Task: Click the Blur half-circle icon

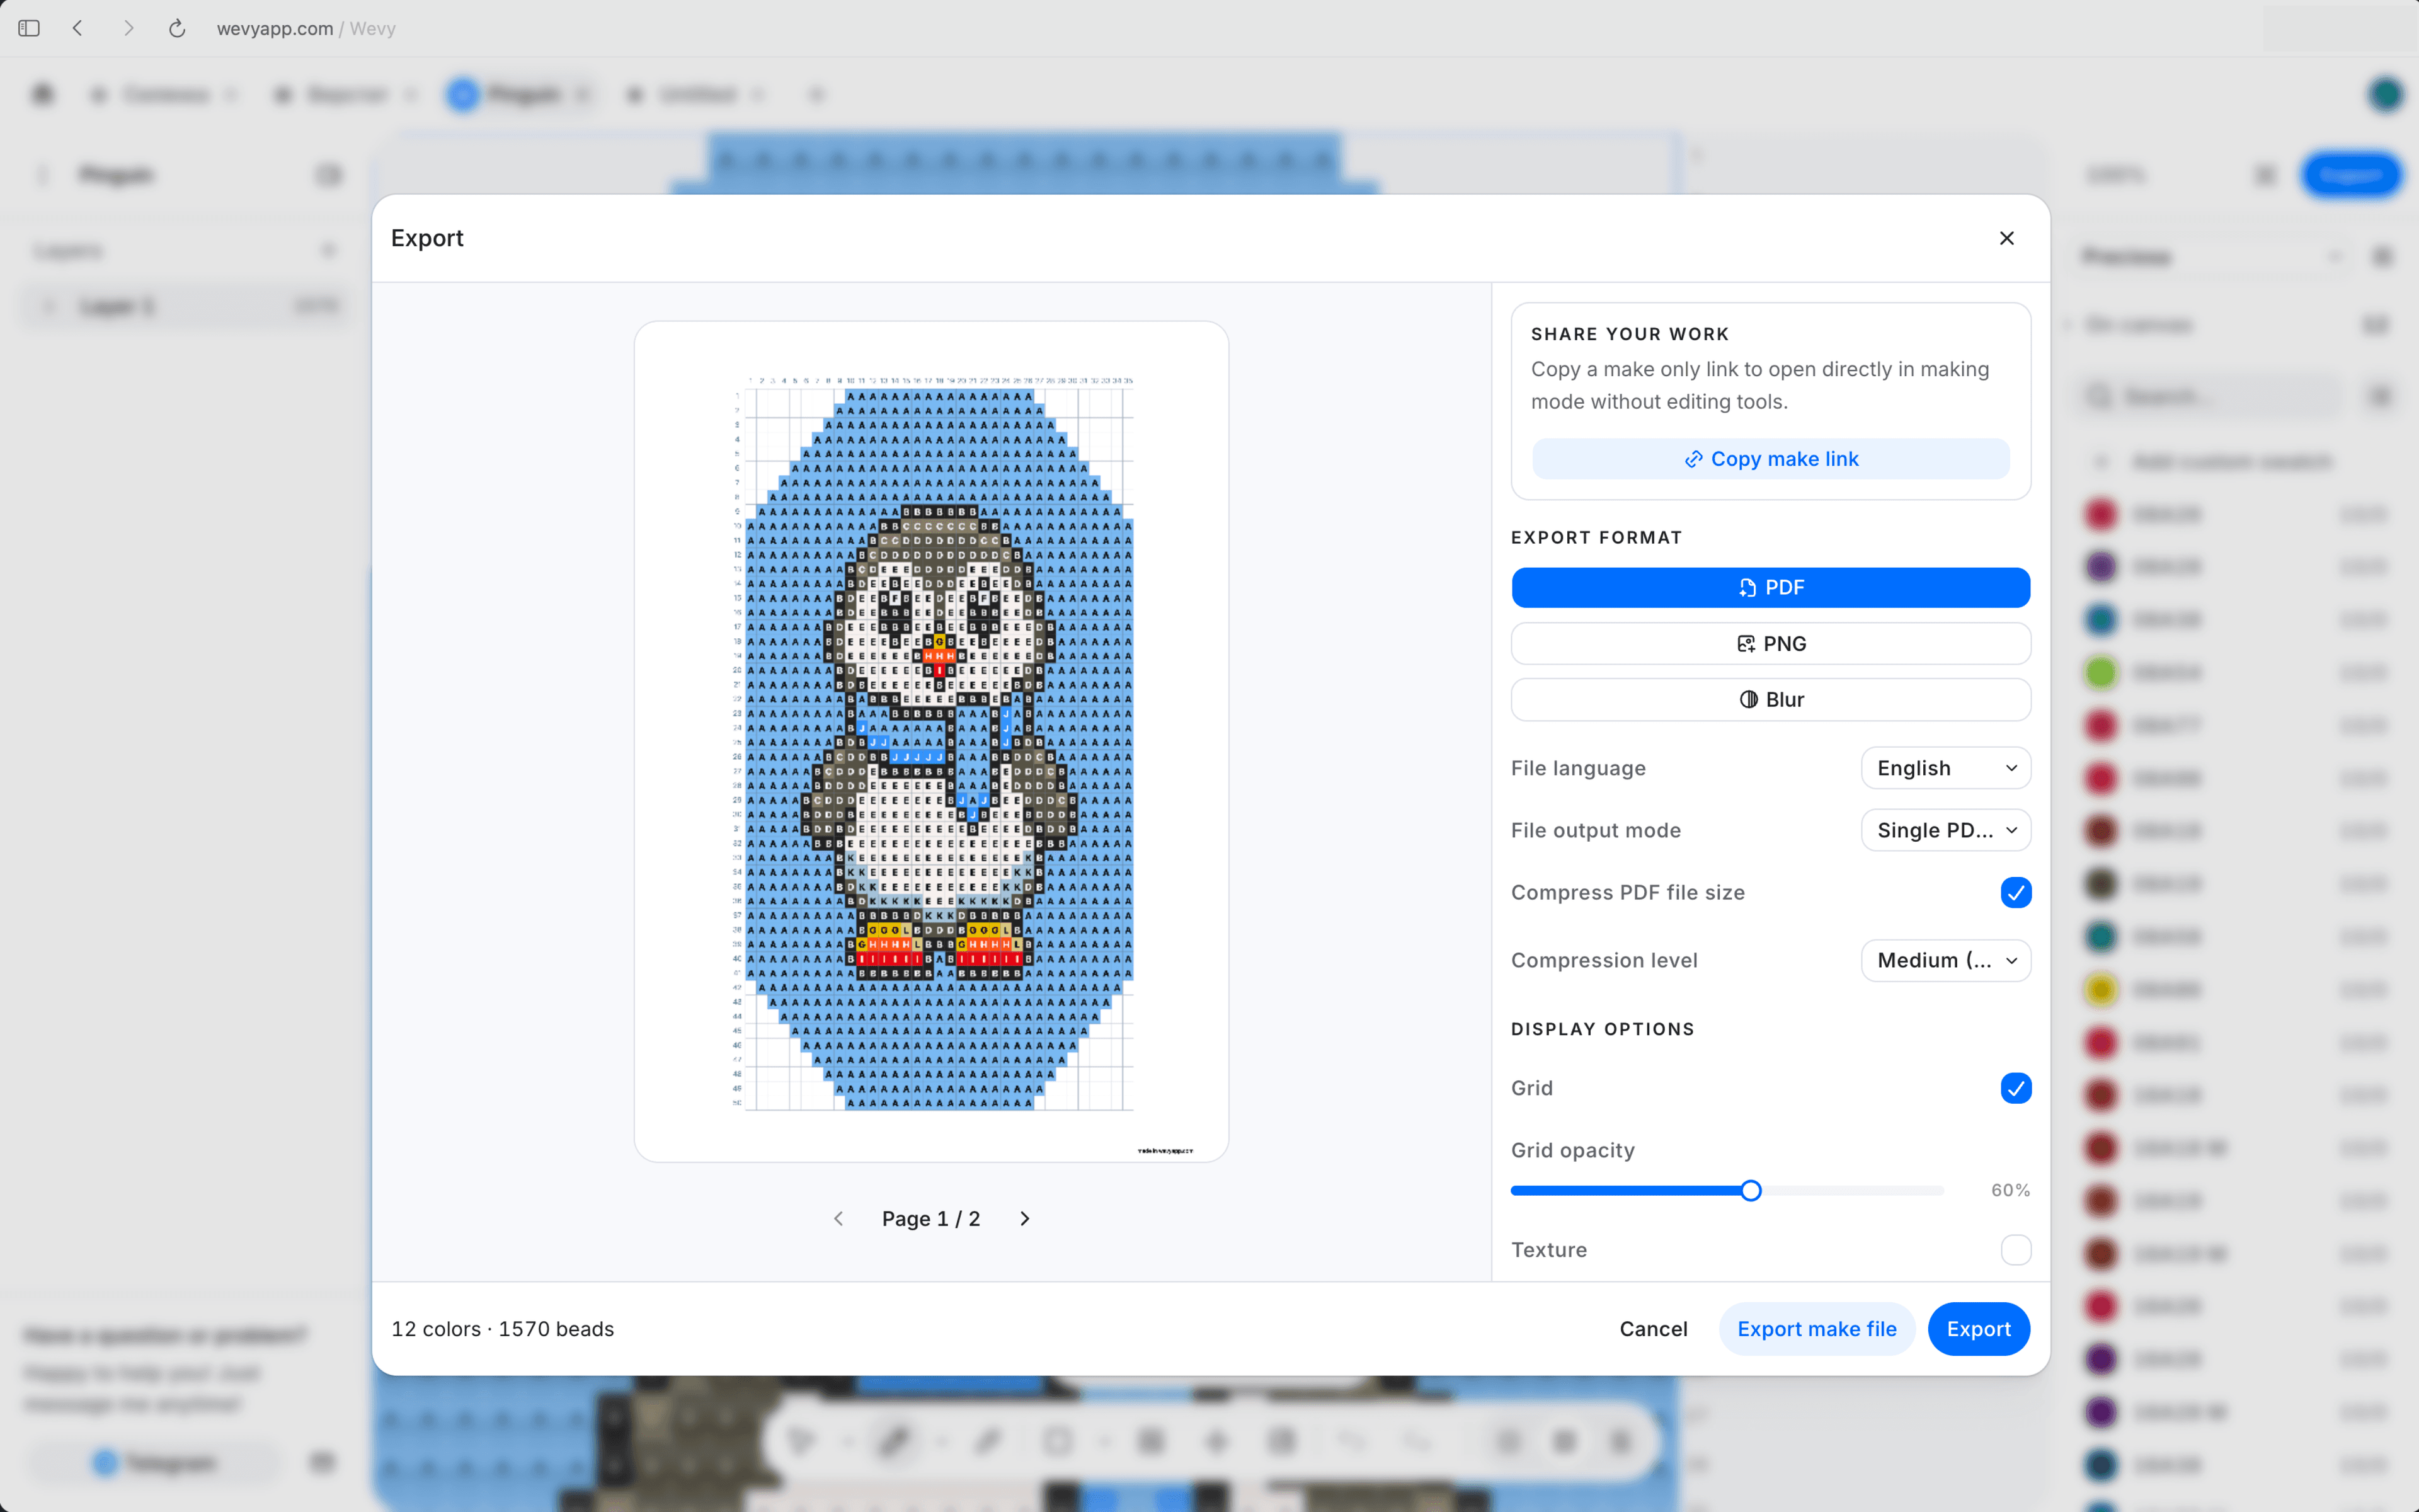Action: click(1748, 700)
